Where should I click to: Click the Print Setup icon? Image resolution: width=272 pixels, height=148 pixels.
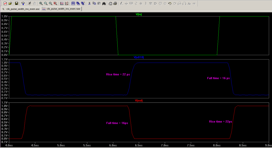(x=110, y=4)
